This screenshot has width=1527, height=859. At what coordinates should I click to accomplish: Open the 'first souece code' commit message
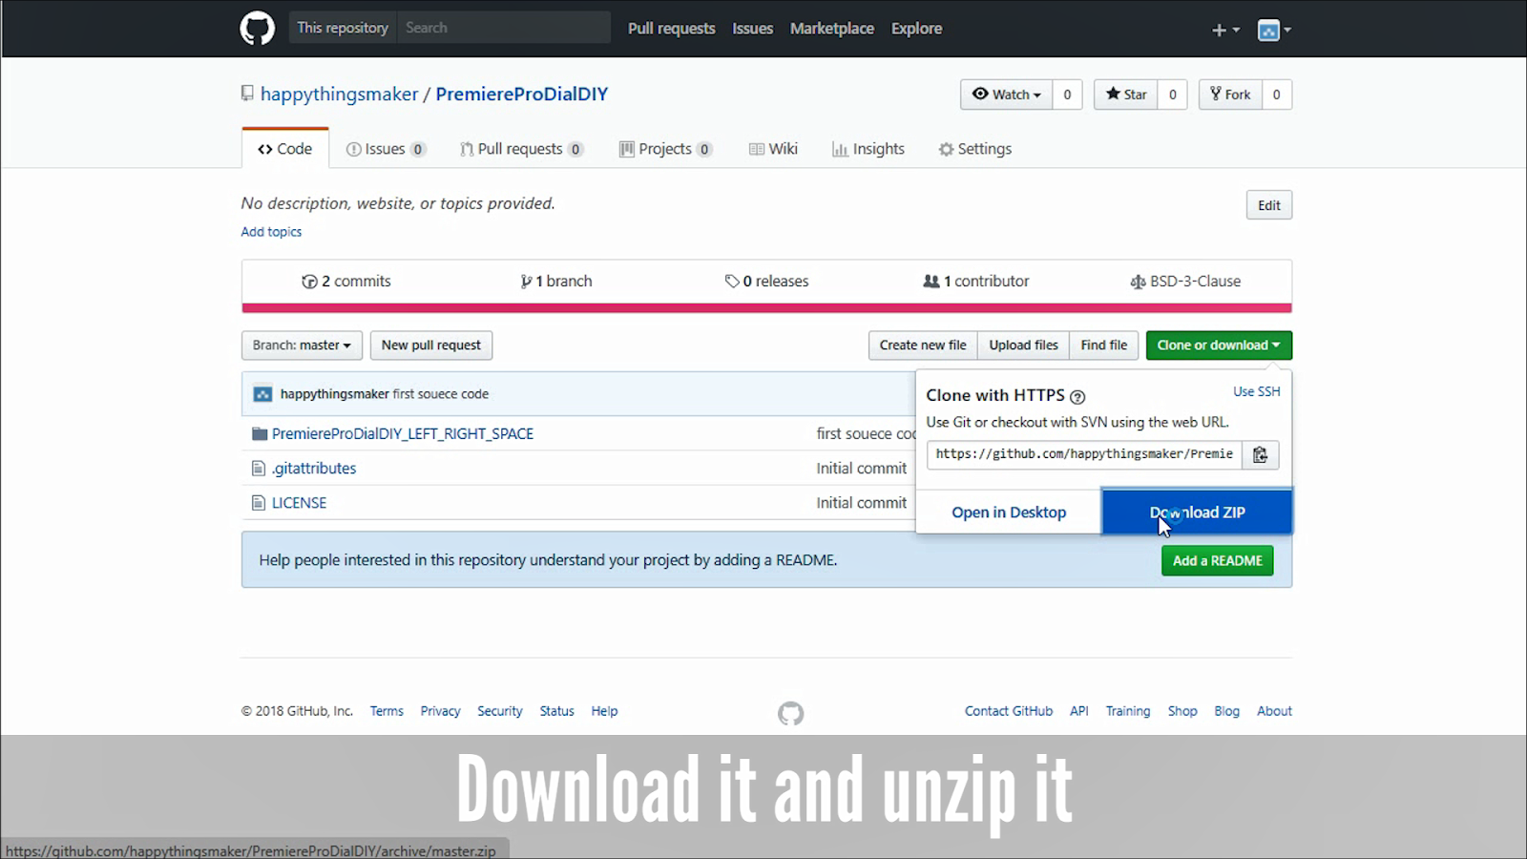tap(441, 394)
